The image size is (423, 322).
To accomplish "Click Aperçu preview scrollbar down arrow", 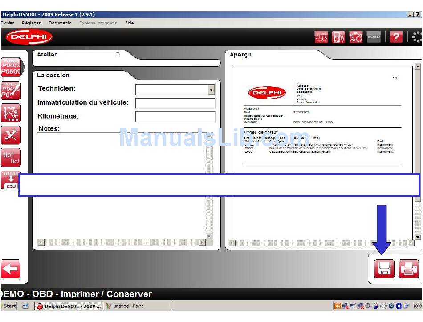I will 418,237.
